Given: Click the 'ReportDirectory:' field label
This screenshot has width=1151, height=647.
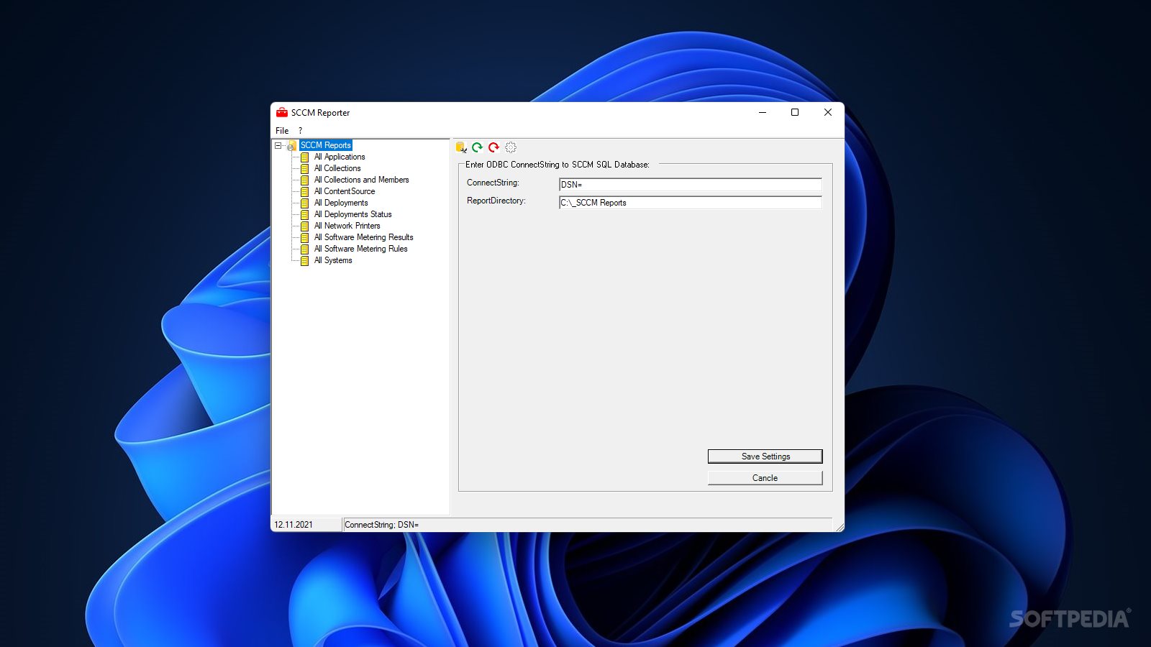Looking at the screenshot, I should click(496, 201).
